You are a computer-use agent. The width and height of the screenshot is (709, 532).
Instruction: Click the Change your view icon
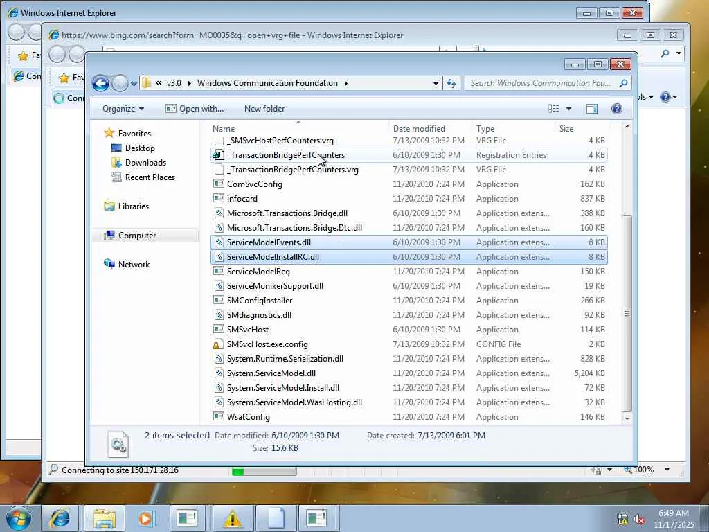[553, 109]
